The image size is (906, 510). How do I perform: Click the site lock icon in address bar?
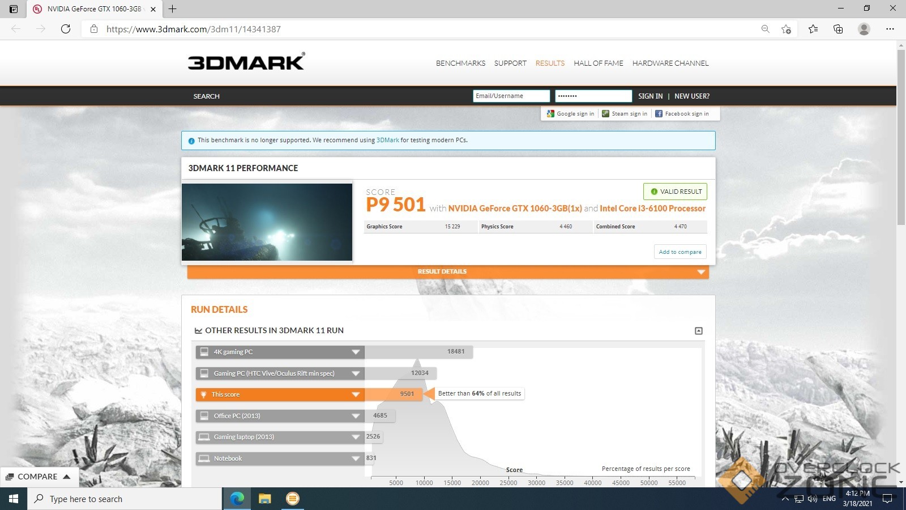94,29
